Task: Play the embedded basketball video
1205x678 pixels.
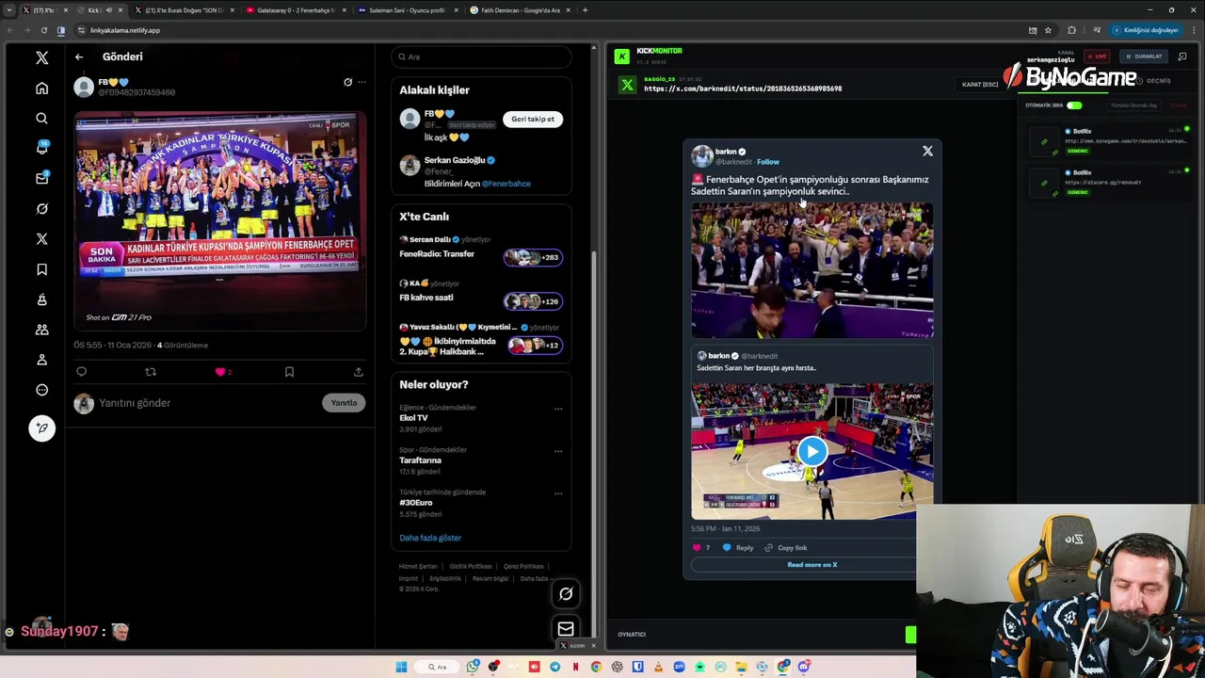Action: [812, 451]
